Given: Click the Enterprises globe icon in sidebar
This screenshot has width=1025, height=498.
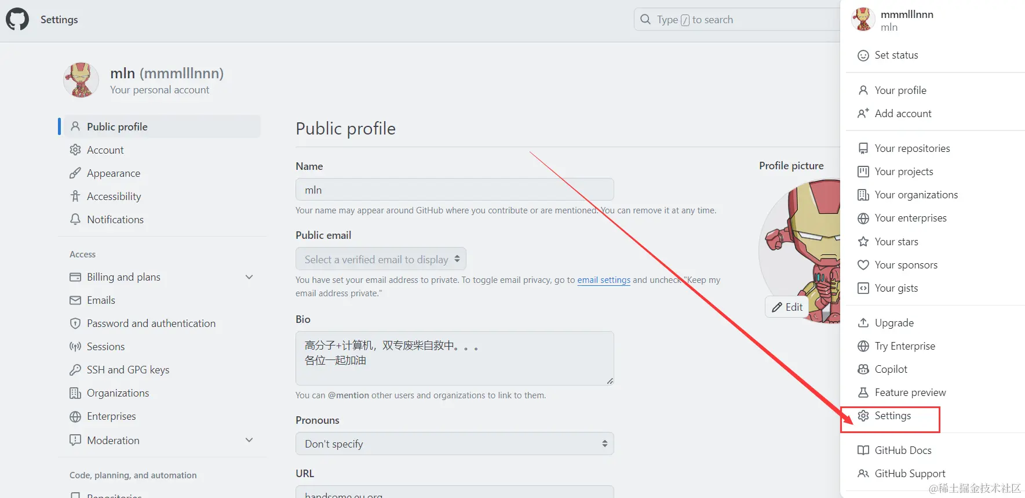Looking at the screenshot, I should pos(75,416).
